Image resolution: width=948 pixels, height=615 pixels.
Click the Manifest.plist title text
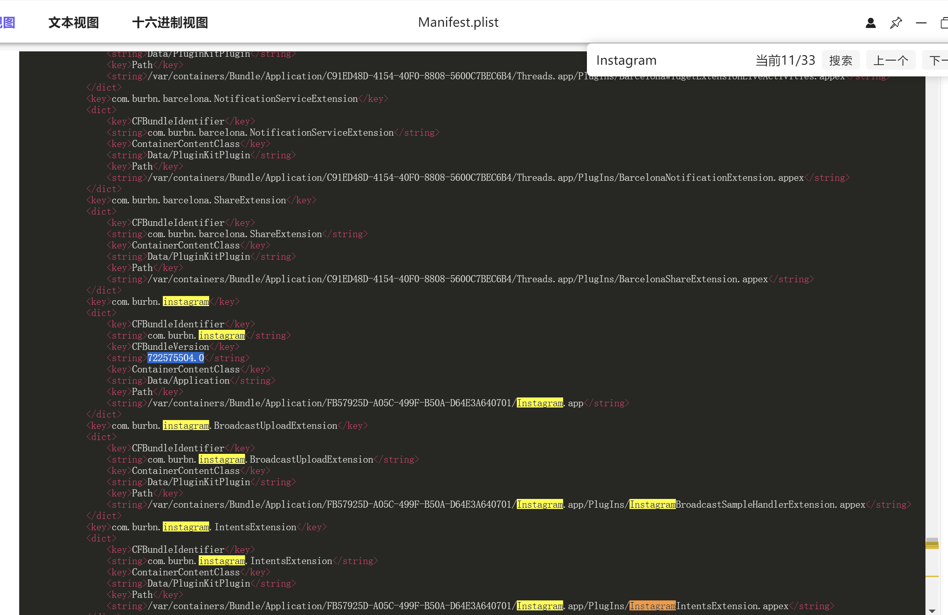[x=458, y=22]
